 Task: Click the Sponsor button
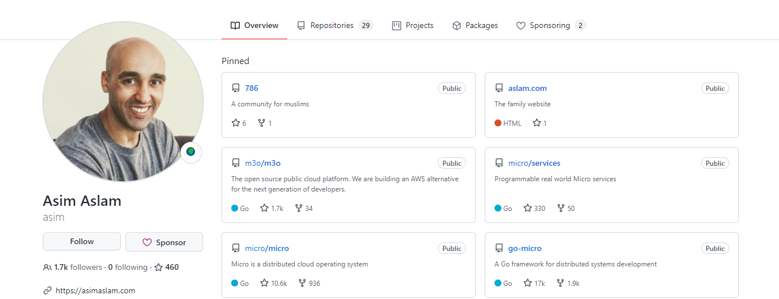pos(164,242)
